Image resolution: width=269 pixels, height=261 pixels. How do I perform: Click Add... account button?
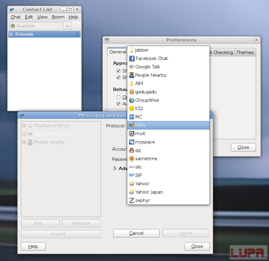(40, 223)
